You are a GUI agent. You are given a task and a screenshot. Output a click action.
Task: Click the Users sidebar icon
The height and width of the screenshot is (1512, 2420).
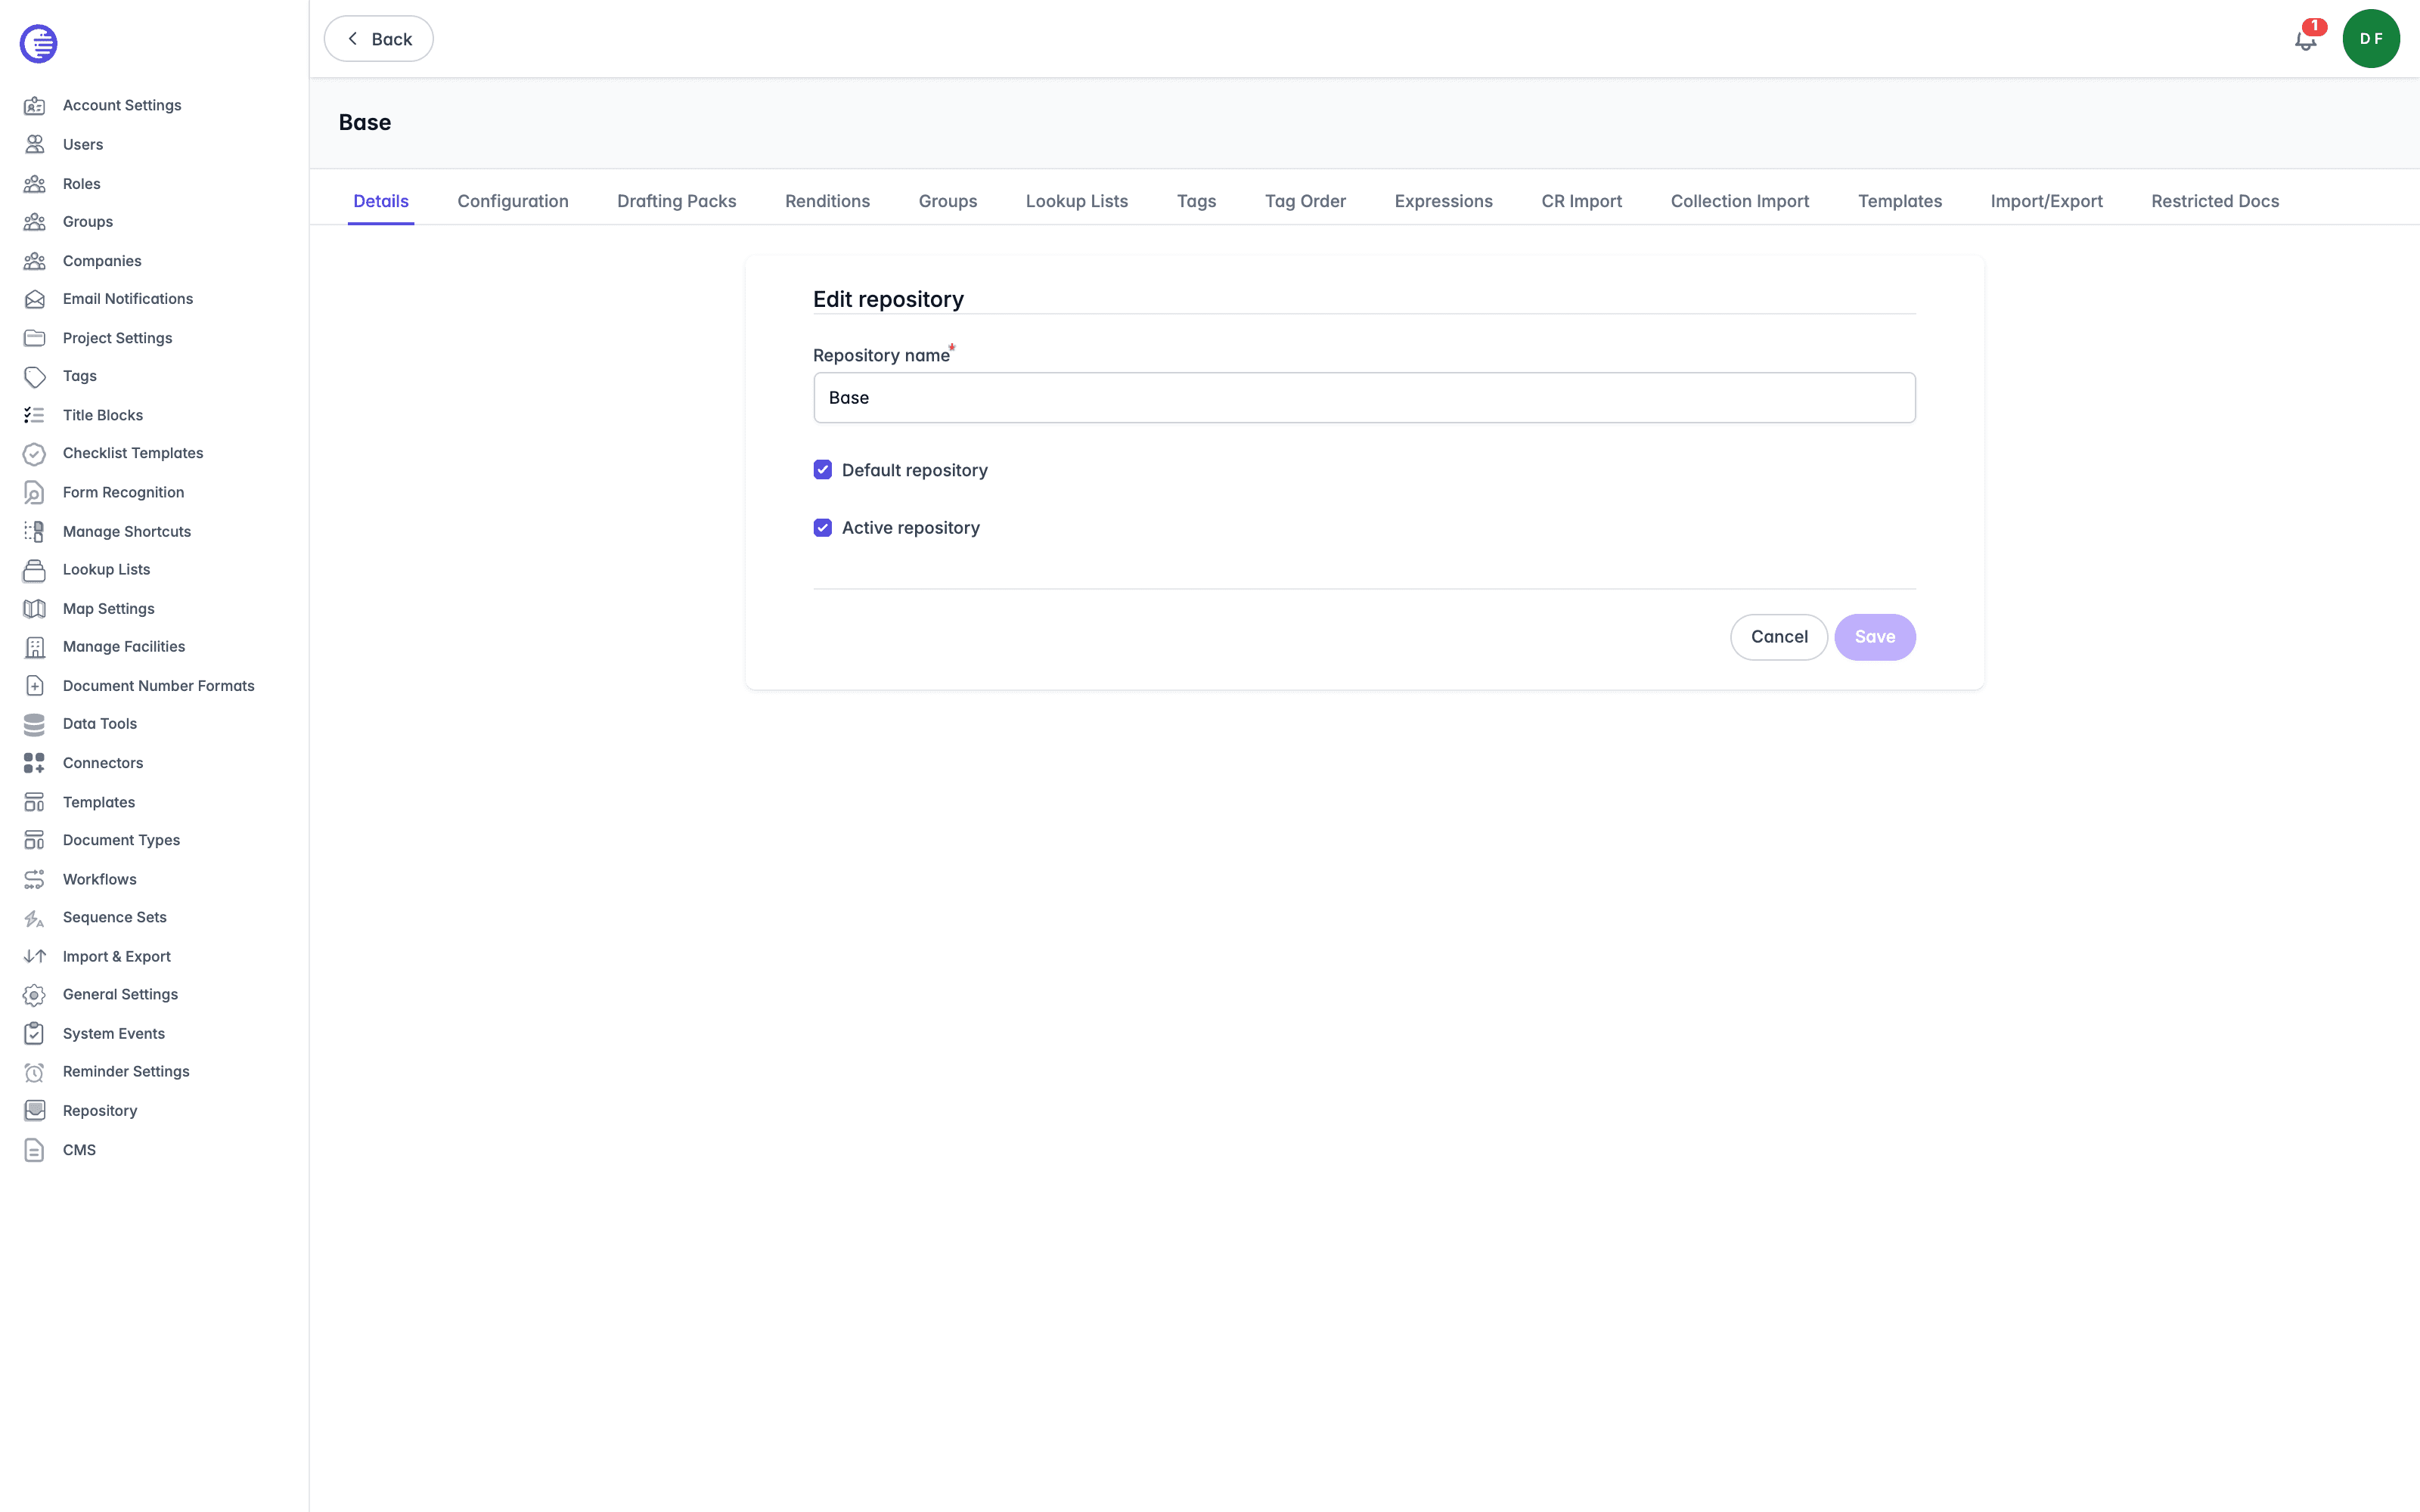(x=34, y=145)
